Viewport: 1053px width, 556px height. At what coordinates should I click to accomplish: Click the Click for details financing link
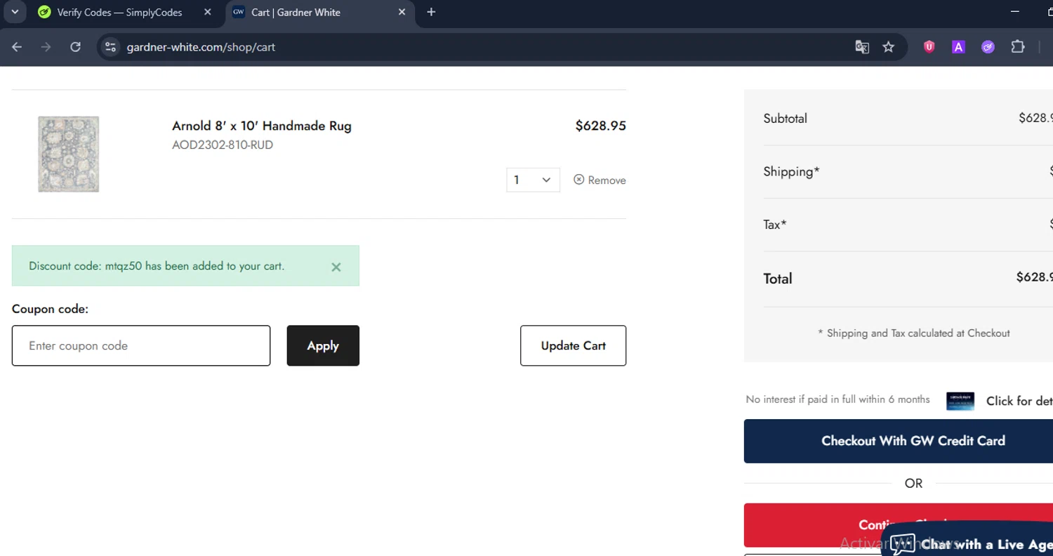click(x=1019, y=401)
